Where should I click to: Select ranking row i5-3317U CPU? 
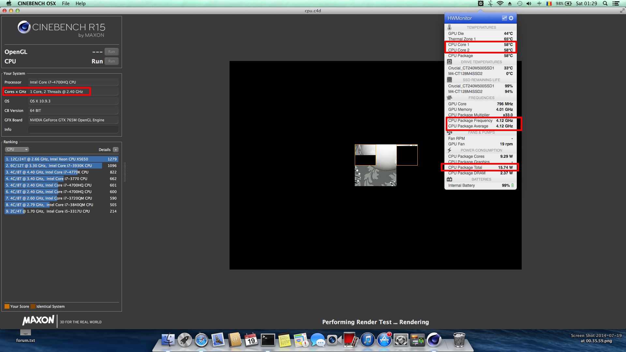tap(61, 211)
